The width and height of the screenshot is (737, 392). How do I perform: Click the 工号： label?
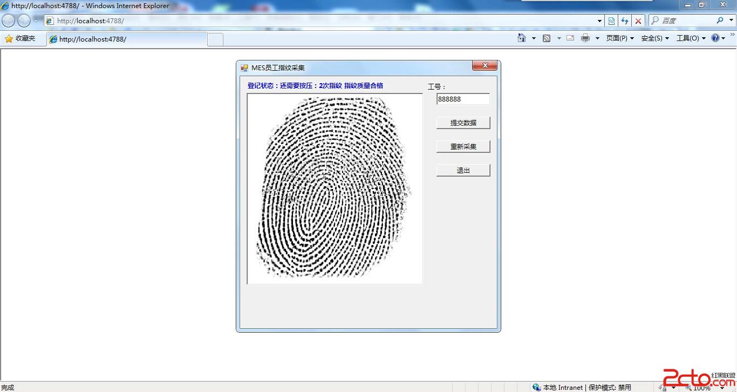436,87
